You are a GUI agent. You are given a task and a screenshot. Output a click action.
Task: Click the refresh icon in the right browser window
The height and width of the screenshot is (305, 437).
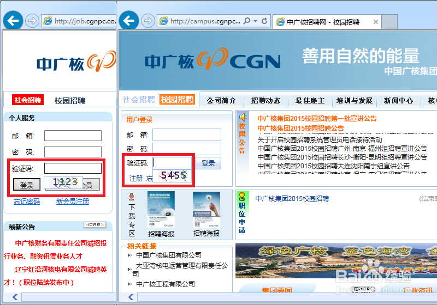[264, 21]
